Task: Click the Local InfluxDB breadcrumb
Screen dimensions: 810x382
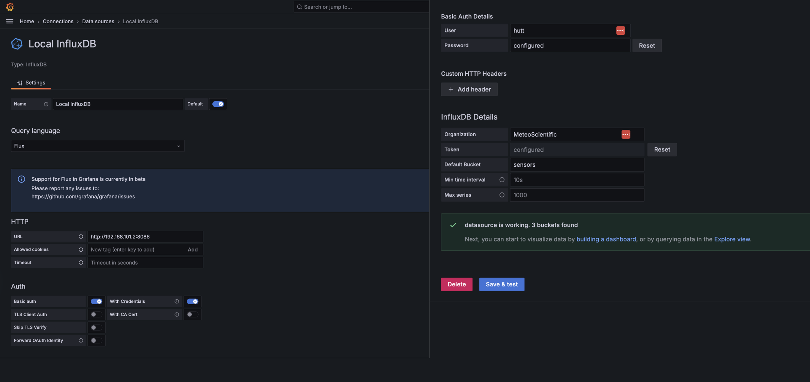Action: [x=141, y=21]
